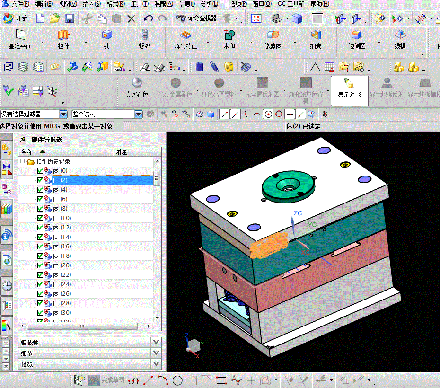Image resolution: width=440 pixels, height=388 pixels.
Task: Click the 附注 column header
Action: 137,152
